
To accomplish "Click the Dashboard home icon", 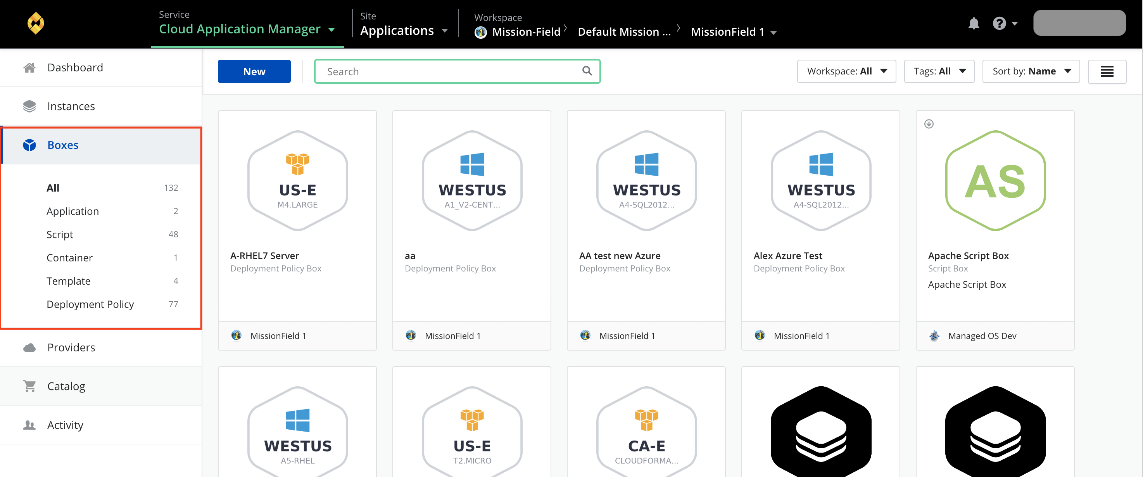I will 29,67.
